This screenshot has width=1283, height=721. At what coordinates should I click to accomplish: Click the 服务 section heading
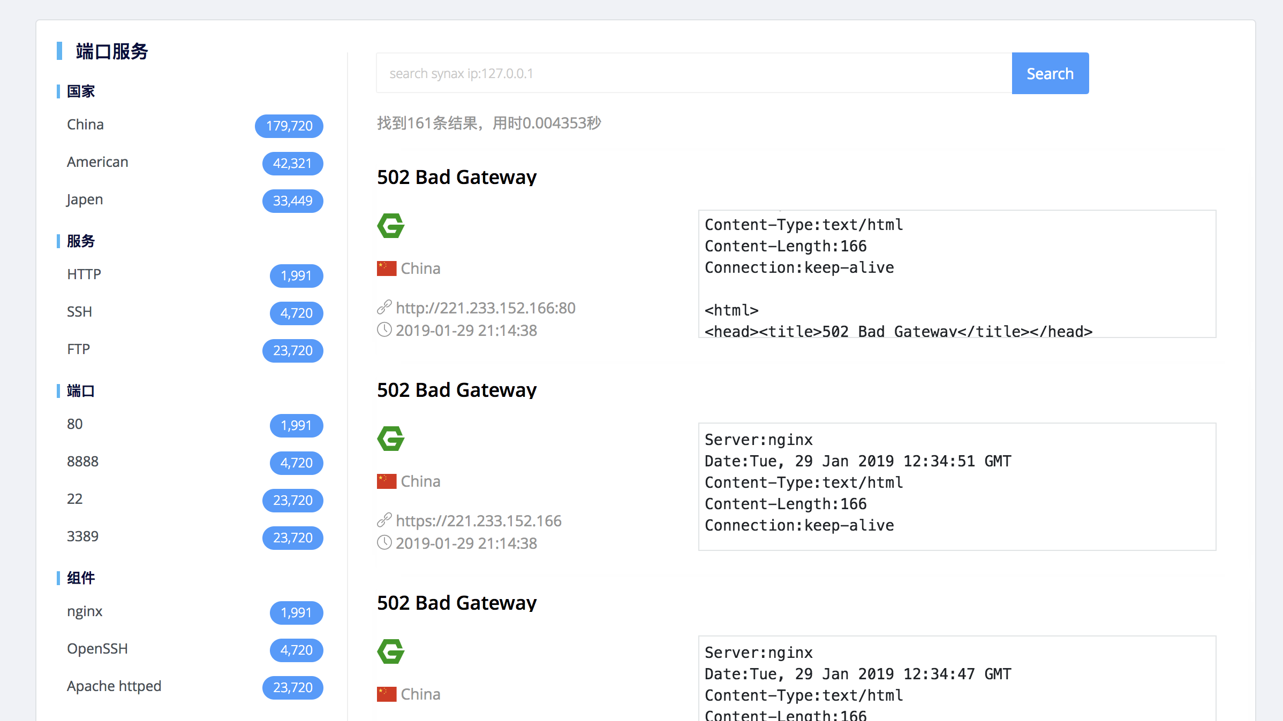click(81, 241)
